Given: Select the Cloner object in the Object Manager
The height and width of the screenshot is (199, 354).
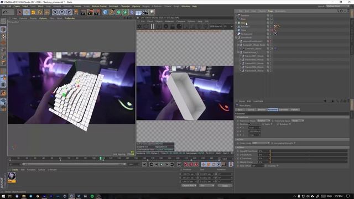Looking at the screenshot, I should coord(243,23).
